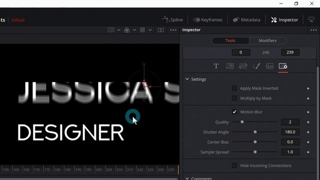The image size is (320, 180).
Task: Click the Shutter Angle value field
Action: pyautogui.click(x=290, y=132)
